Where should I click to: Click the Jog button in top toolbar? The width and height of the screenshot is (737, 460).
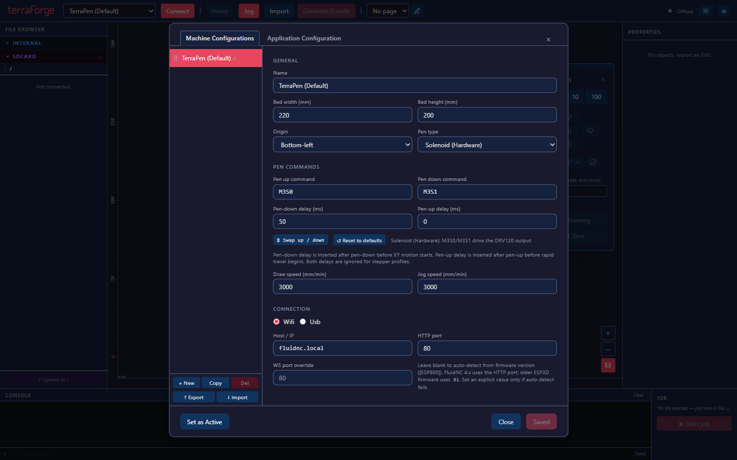(x=249, y=11)
